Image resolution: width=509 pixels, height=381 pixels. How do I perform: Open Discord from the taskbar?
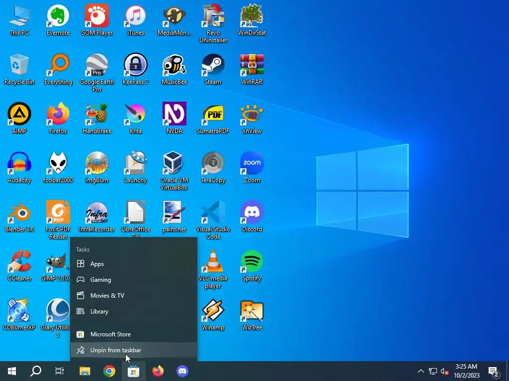[182, 371]
